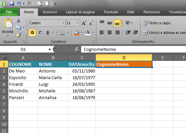The height and width of the screenshot is (133, 186).
Task: Click the Undo arrow icon
Action: (x=19, y=4)
